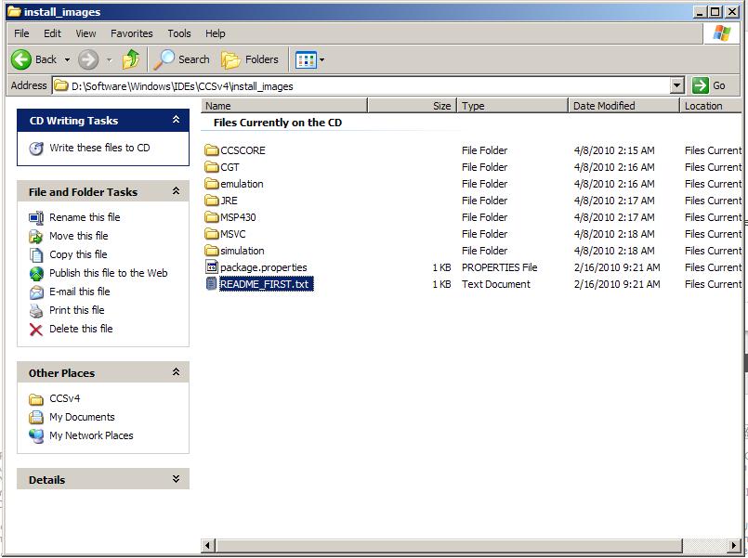
Task: Click the Go button
Action: (x=709, y=85)
